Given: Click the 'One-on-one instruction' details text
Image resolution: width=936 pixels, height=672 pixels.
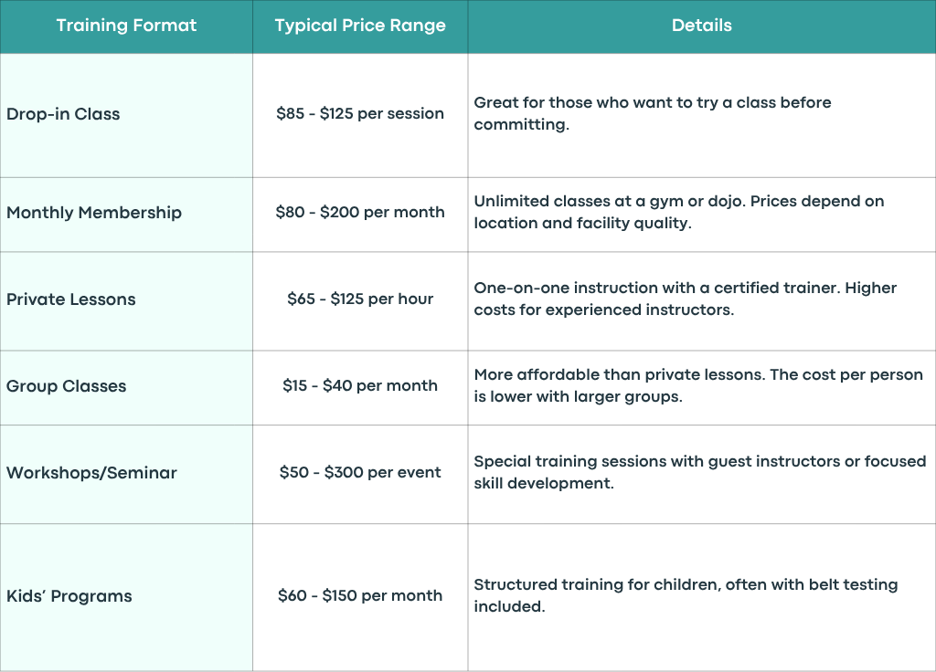Looking at the screenshot, I should pyautogui.click(x=686, y=299).
